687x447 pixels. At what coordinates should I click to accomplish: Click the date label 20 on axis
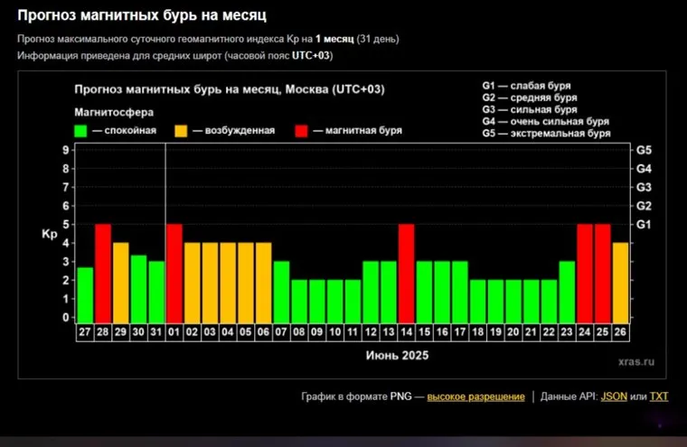pos(513,331)
